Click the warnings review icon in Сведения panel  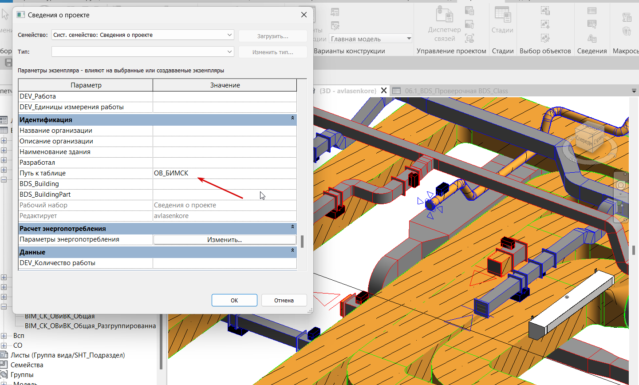(592, 38)
